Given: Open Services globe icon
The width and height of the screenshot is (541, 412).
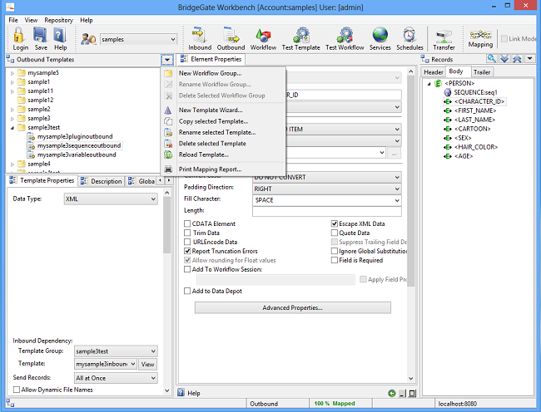Looking at the screenshot, I should 380,38.
